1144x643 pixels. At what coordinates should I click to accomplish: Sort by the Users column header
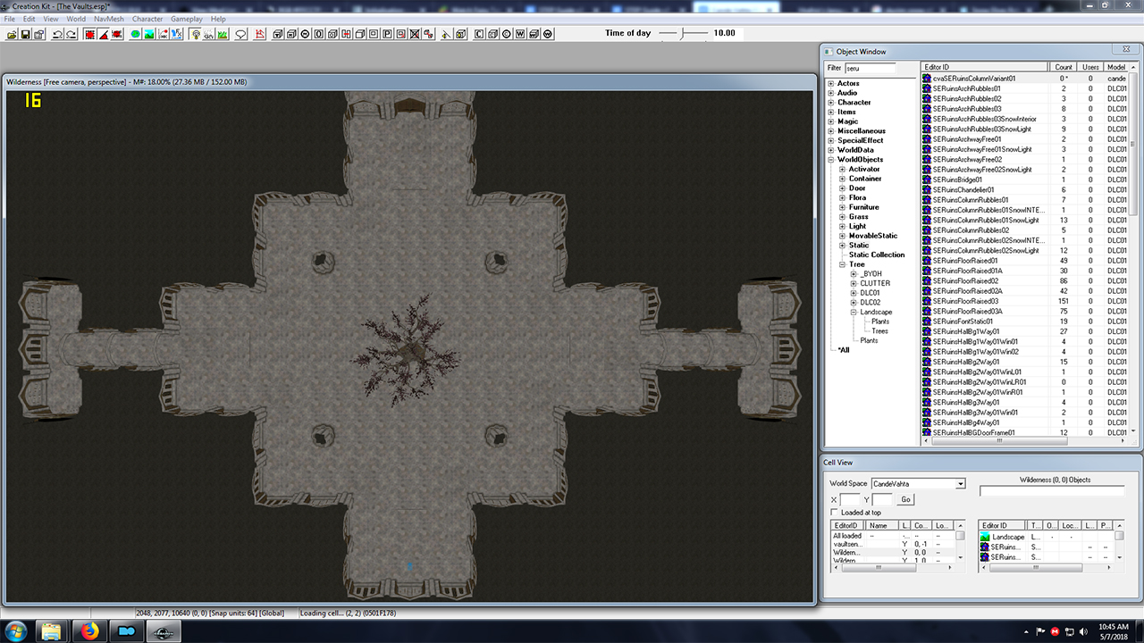(1089, 67)
